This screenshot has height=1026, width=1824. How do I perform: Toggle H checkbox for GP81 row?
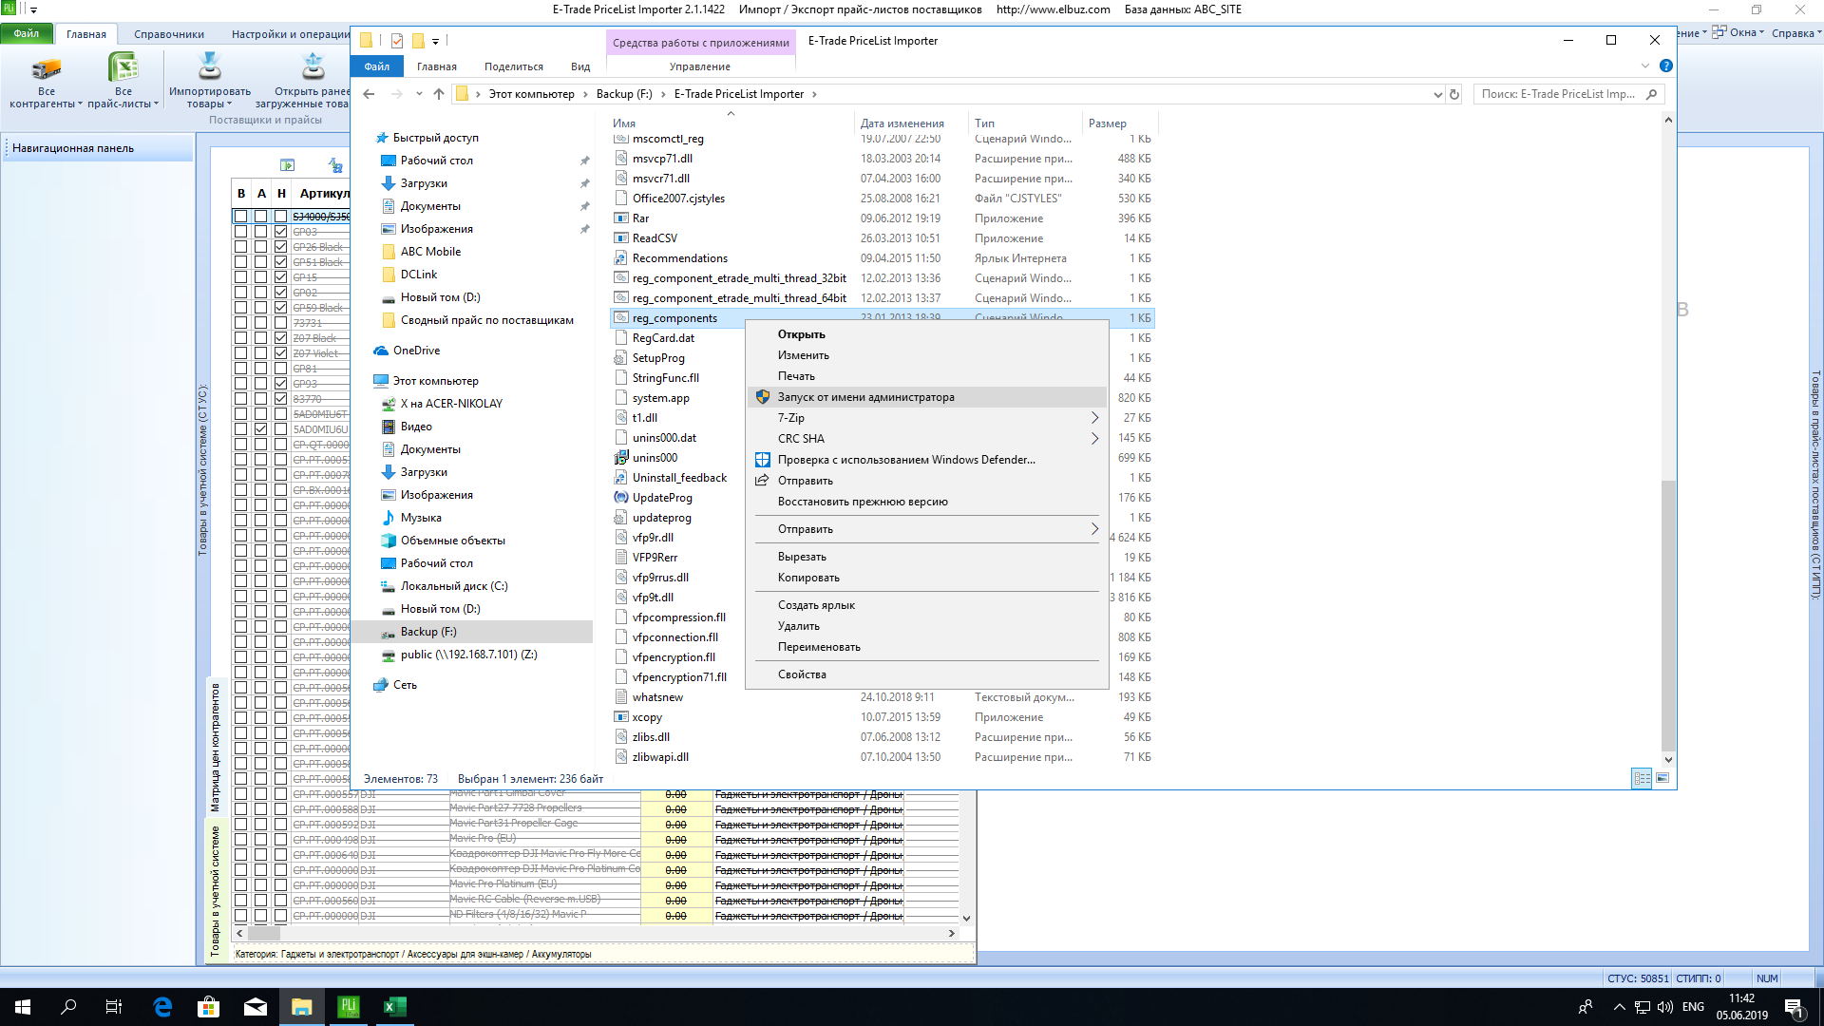(280, 369)
